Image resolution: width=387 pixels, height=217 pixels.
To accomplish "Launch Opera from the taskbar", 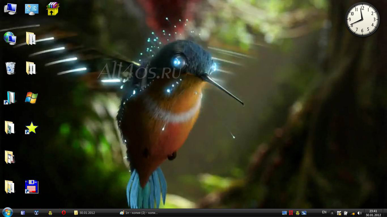I will pyautogui.click(x=64, y=213).
